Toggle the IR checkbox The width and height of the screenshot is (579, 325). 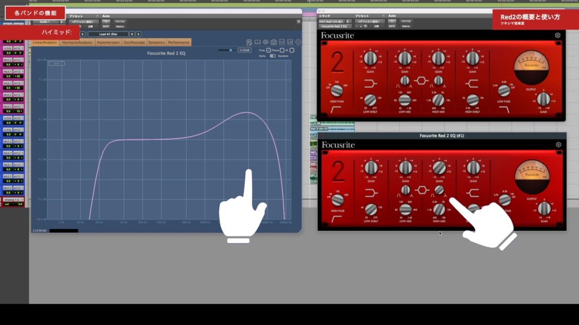[292, 50]
